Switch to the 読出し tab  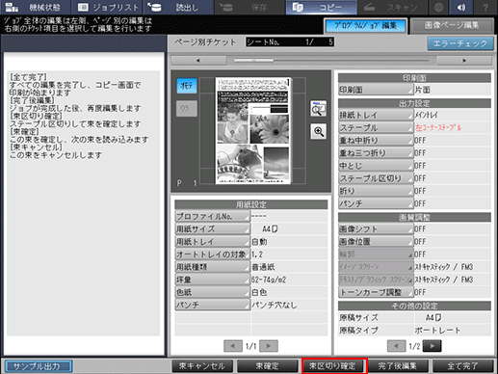click(178, 7)
